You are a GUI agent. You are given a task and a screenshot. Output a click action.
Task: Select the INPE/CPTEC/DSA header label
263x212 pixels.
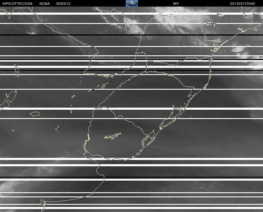coord(17,4)
